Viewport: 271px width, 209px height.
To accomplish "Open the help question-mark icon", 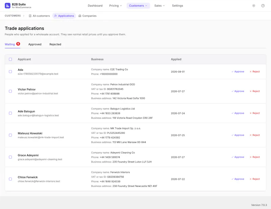I will coord(263,5).
